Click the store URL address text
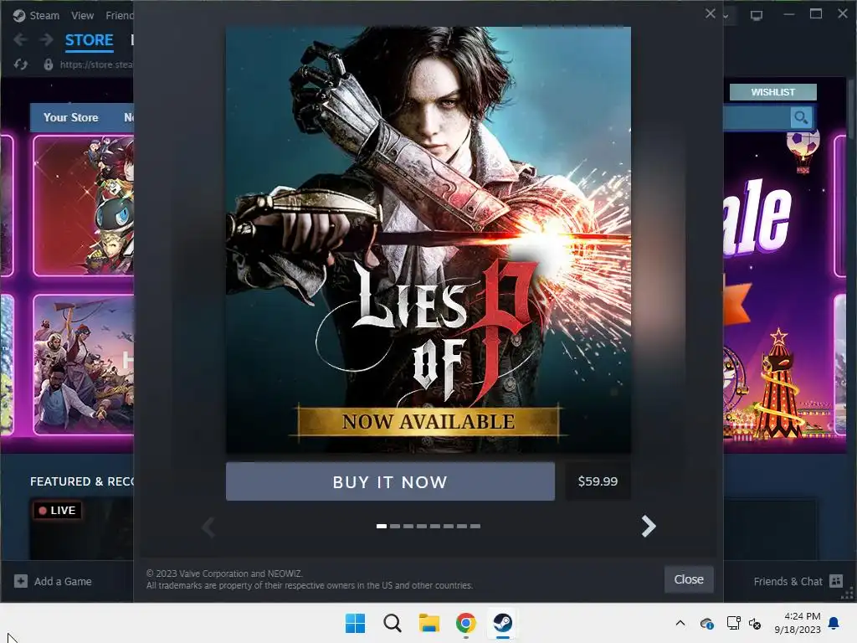 pos(96,64)
